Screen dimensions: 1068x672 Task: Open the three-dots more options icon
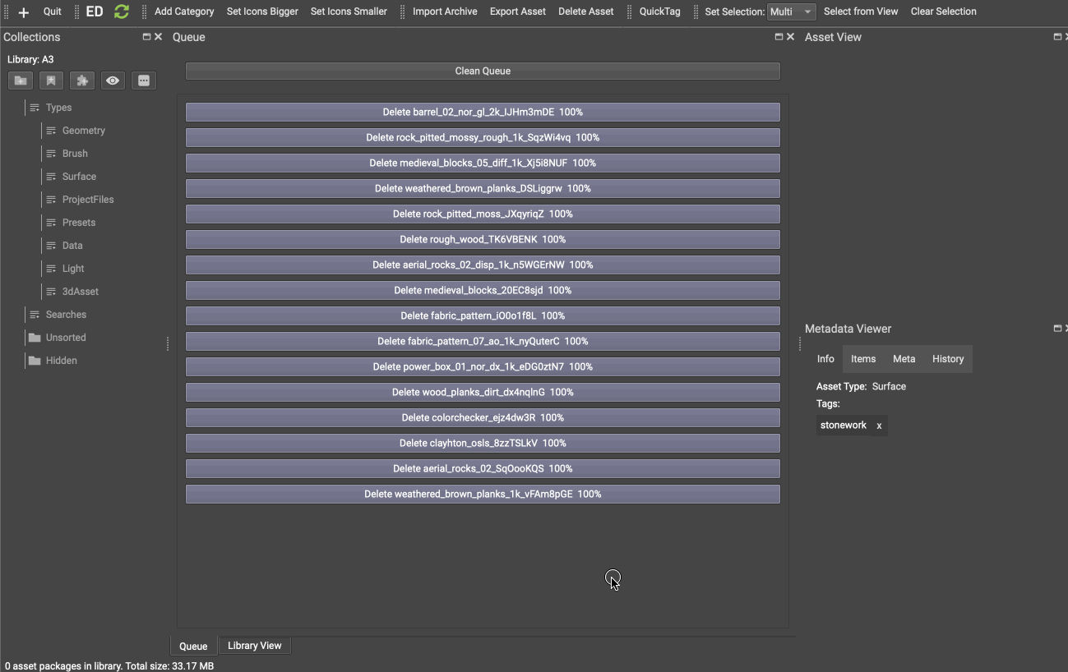tap(144, 81)
